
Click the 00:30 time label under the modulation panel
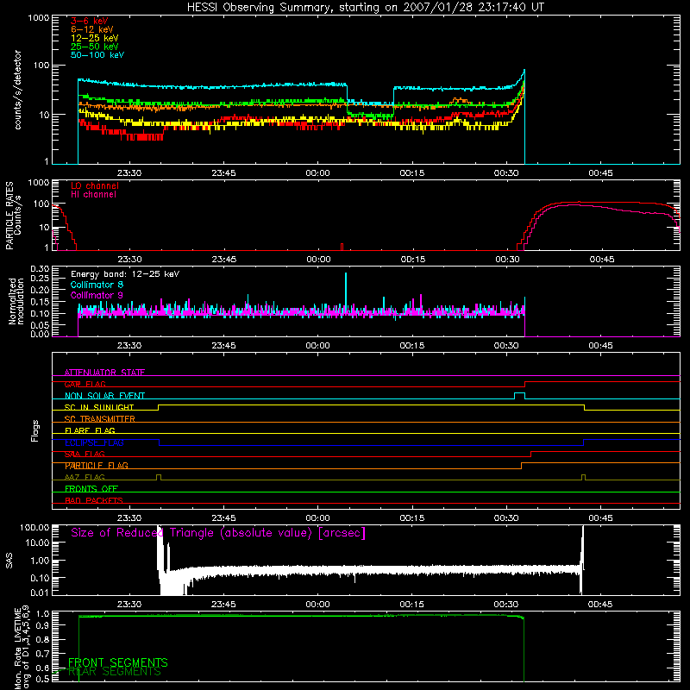click(x=506, y=346)
